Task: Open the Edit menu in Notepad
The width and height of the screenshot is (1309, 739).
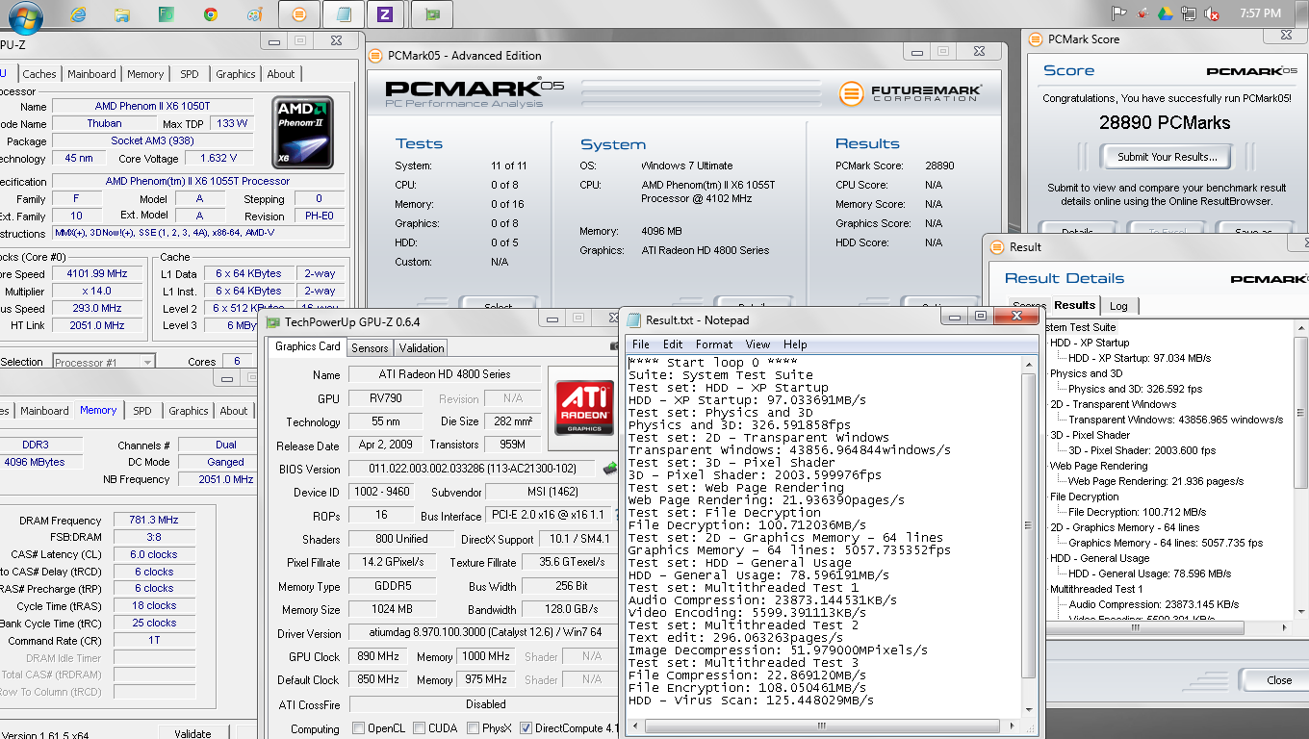Action: (673, 344)
